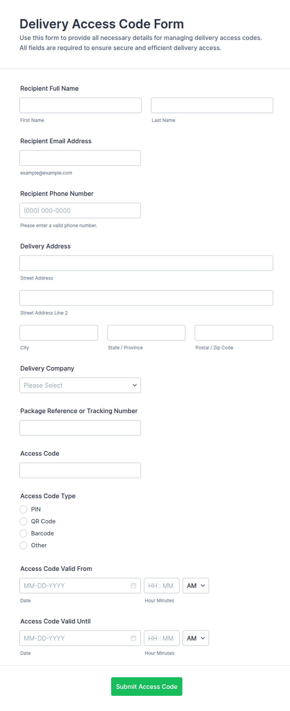The image size is (290, 711).
Task: Click the Postal / Zip Code field
Action: pyautogui.click(x=234, y=333)
